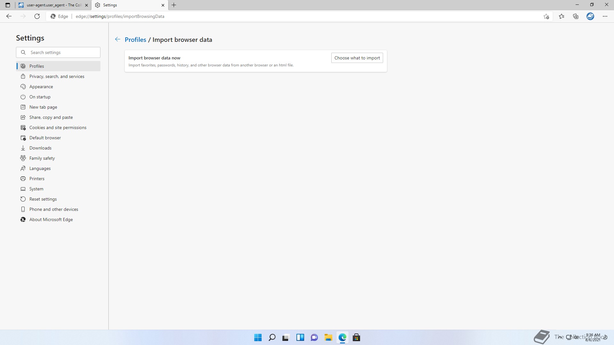Go to Appearance settings
Image resolution: width=614 pixels, height=345 pixels.
[41, 87]
